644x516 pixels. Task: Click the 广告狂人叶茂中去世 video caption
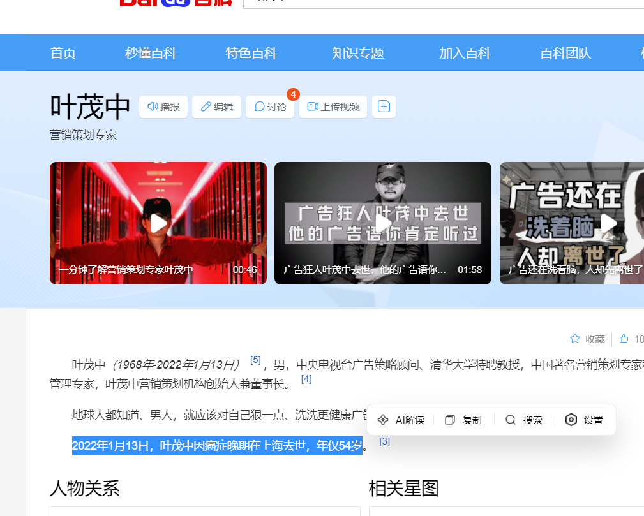click(x=364, y=270)
